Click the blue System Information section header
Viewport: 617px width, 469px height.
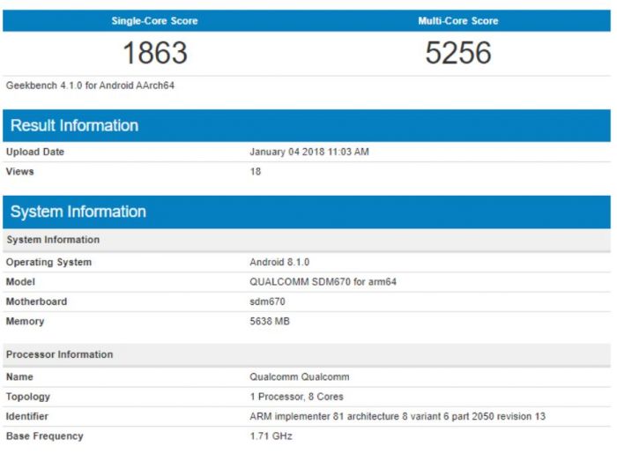point(78,212)
